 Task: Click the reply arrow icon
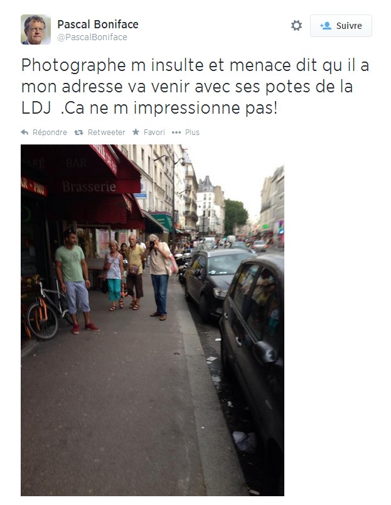click(24, 133)
